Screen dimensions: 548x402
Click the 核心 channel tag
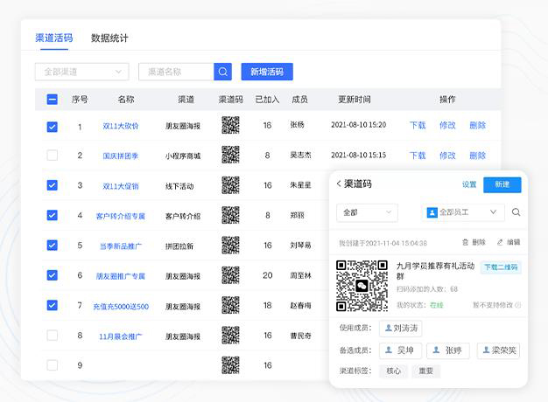coord(394,371)
